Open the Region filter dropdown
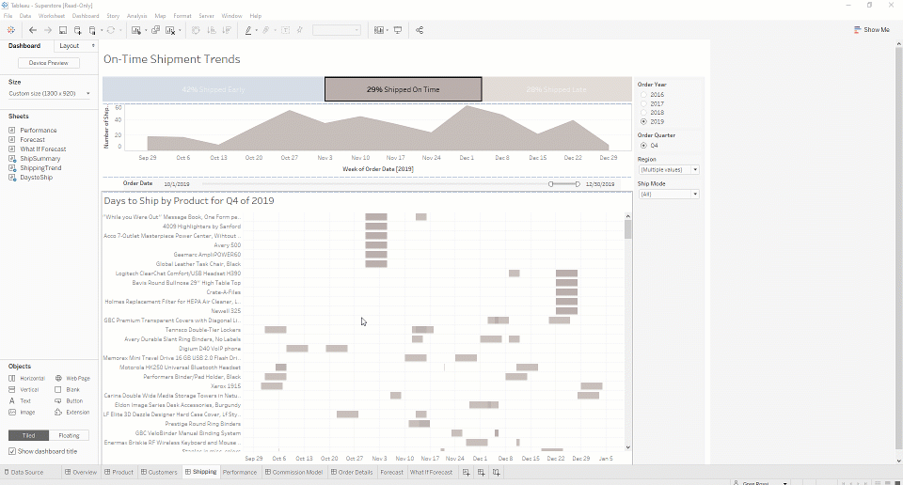 point(669,170)
